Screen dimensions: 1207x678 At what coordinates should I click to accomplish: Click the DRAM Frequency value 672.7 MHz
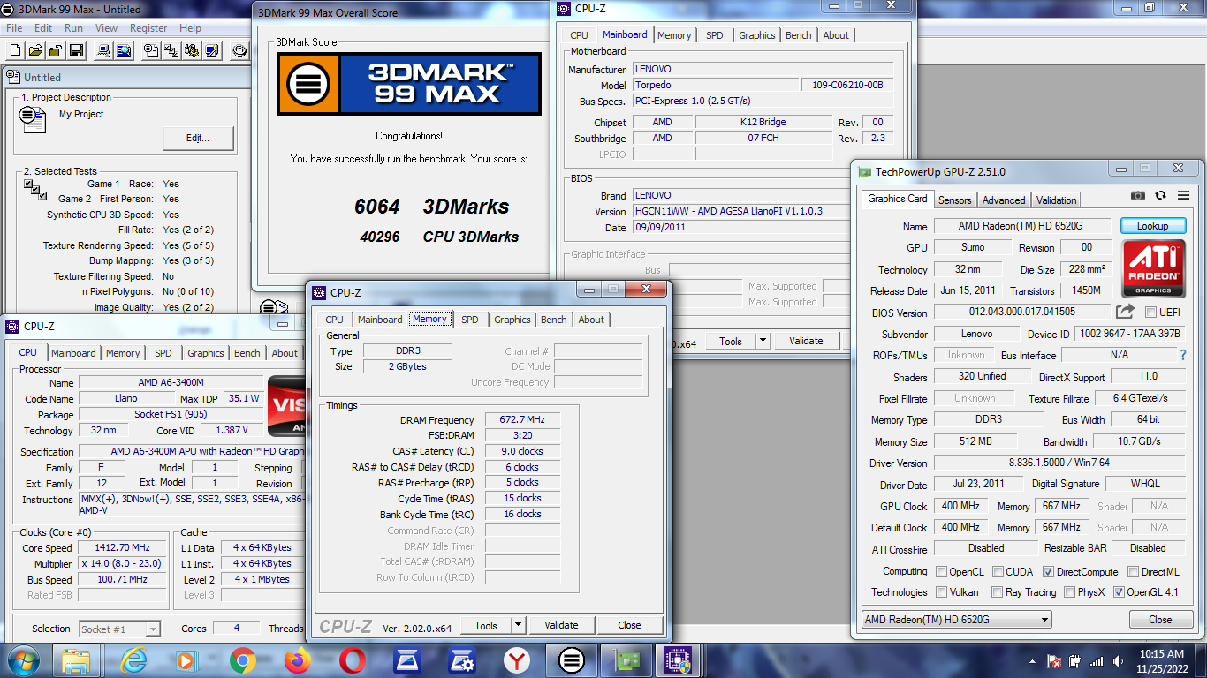521,420
